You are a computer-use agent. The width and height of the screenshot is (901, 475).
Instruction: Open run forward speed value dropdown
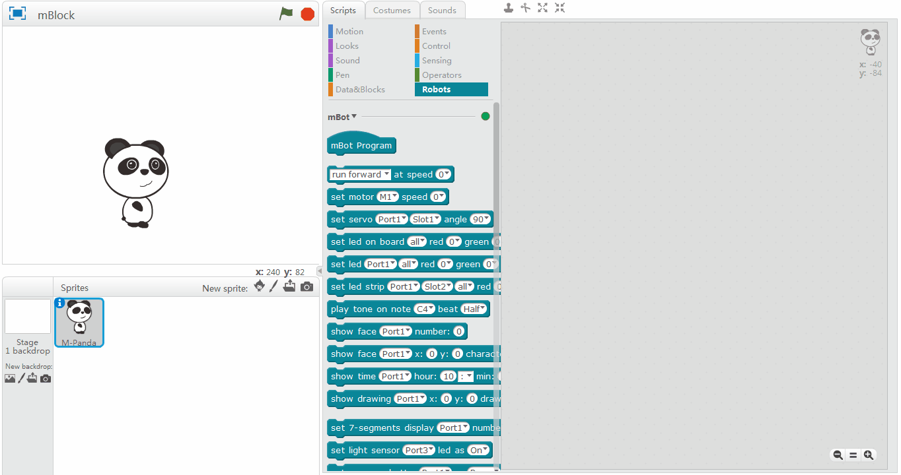(x=443, y=174)
